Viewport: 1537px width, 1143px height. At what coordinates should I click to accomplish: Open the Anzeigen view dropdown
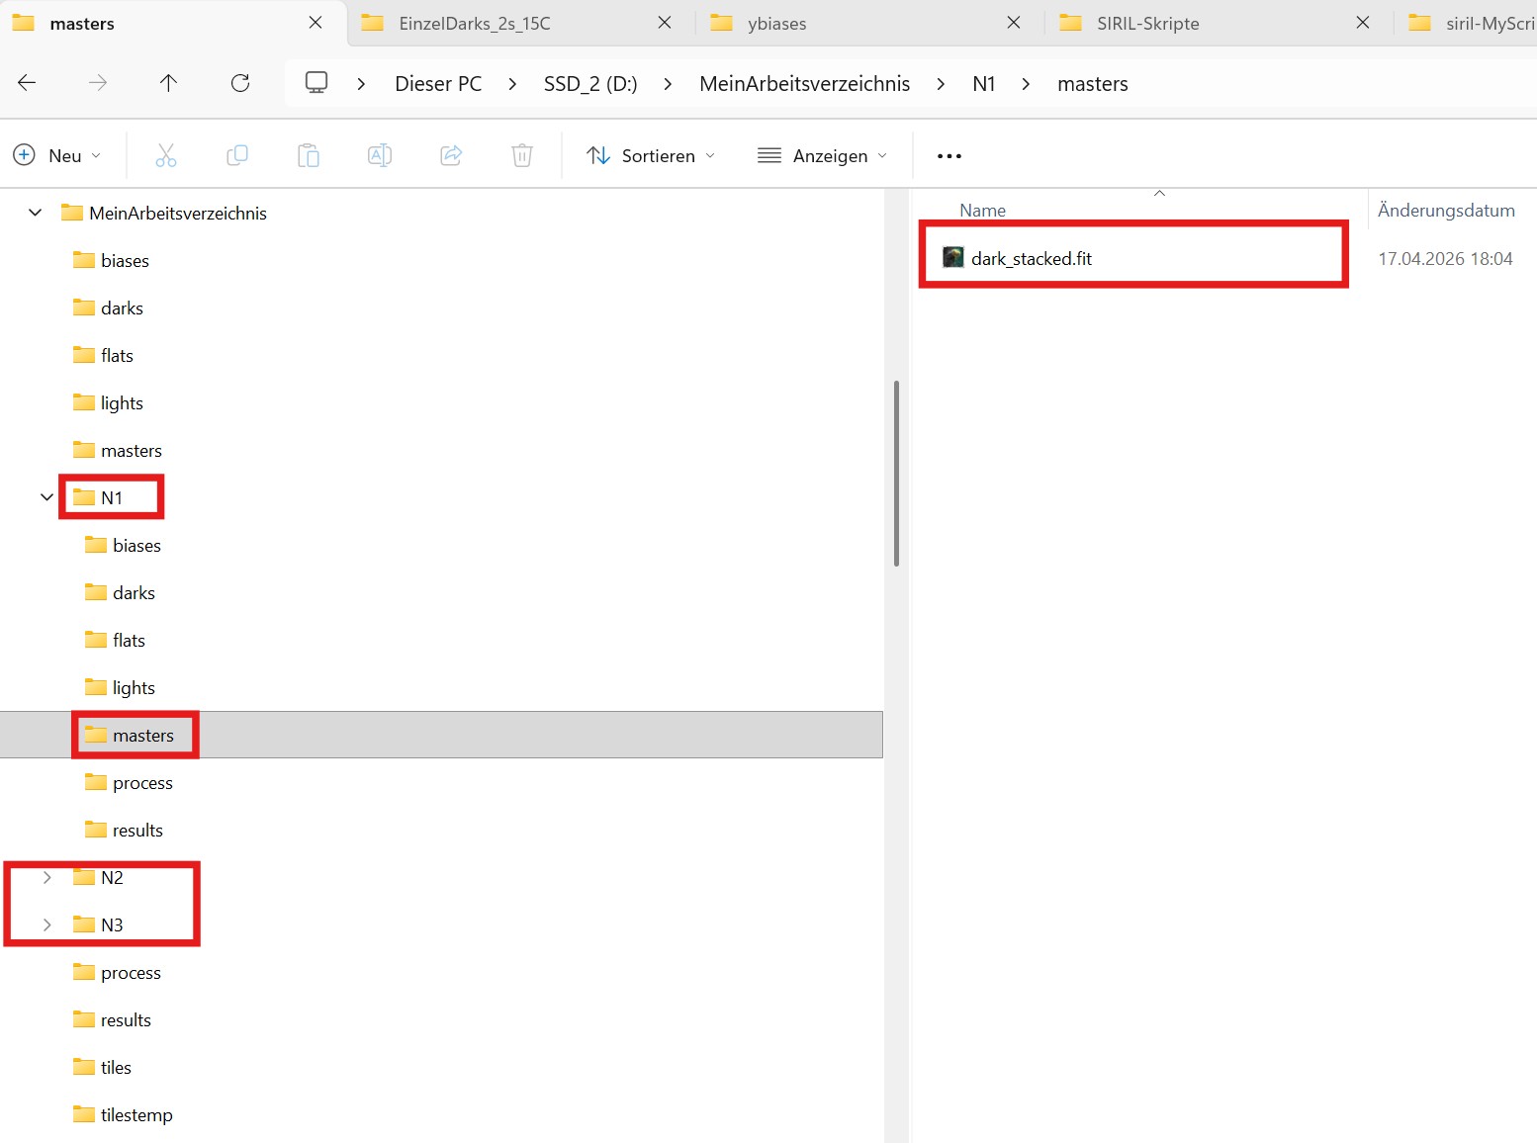(x=823, y=155)
